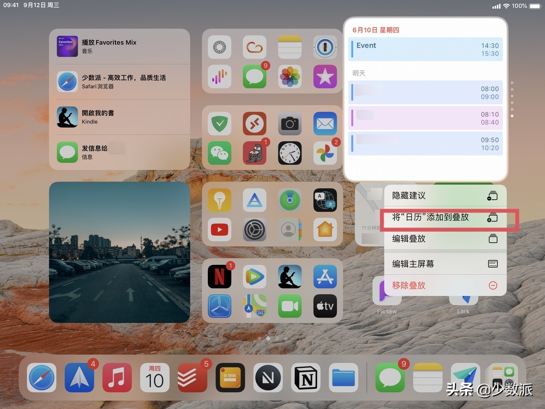The width and height of the screenshot is (545, 409).
Task: Open the YouTube app icon
Action: pos(219,229)
